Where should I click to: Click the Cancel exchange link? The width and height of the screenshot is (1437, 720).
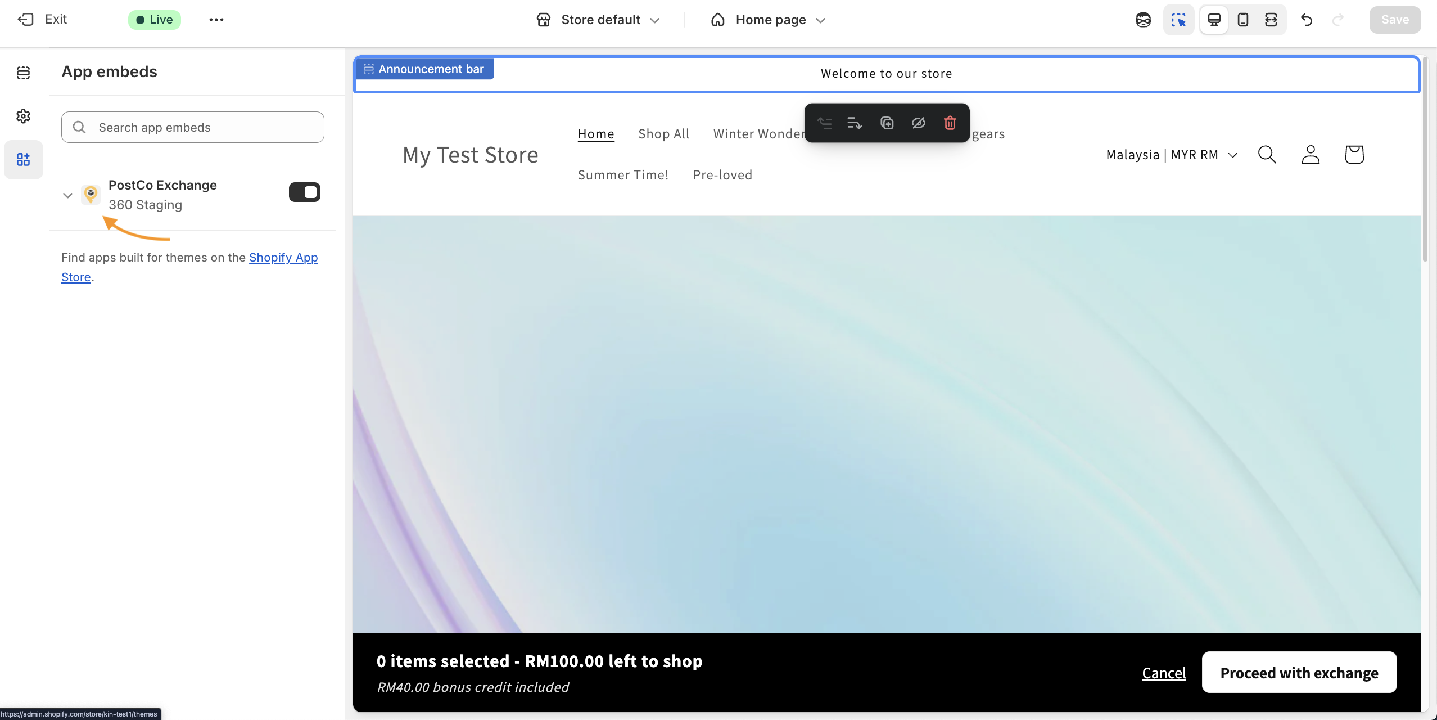click(1164, 673)
